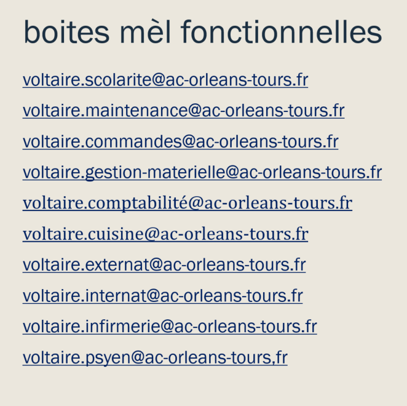
Task: Click the voltaire.psyen email link
Action: 155,357
